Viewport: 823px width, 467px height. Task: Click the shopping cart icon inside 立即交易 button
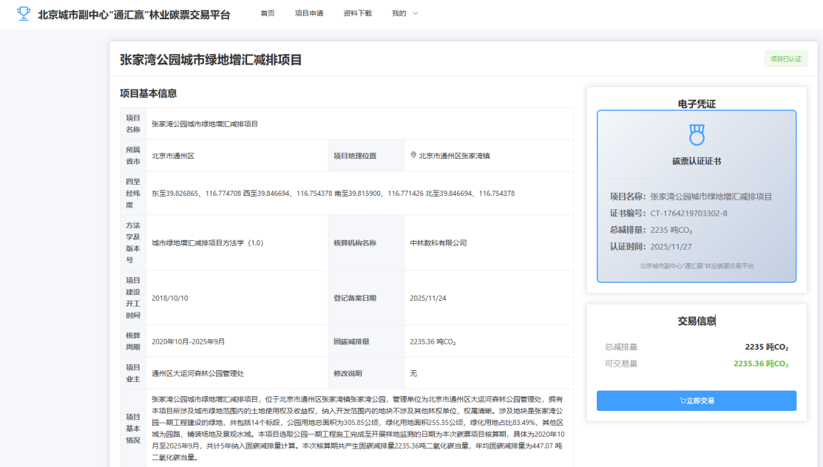(682, 400)
